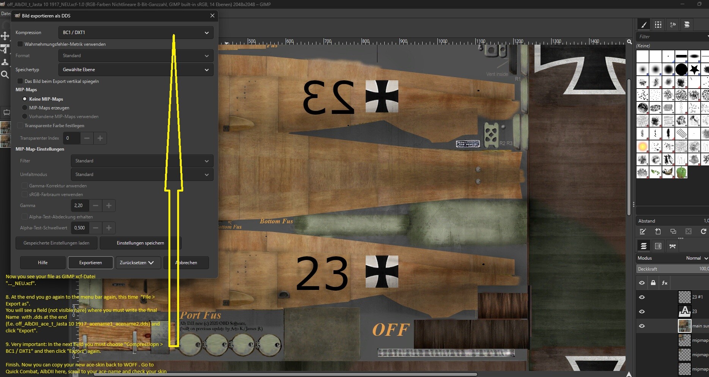Expand the Speichertyp Gewählte Ebene dropdown
This screenshot has width=709, height=377.
point(136,70)
